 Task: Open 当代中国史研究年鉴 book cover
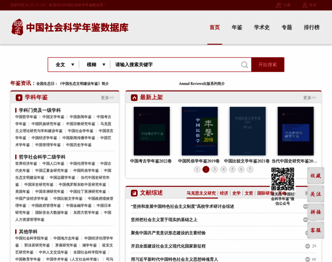point(296,131)
